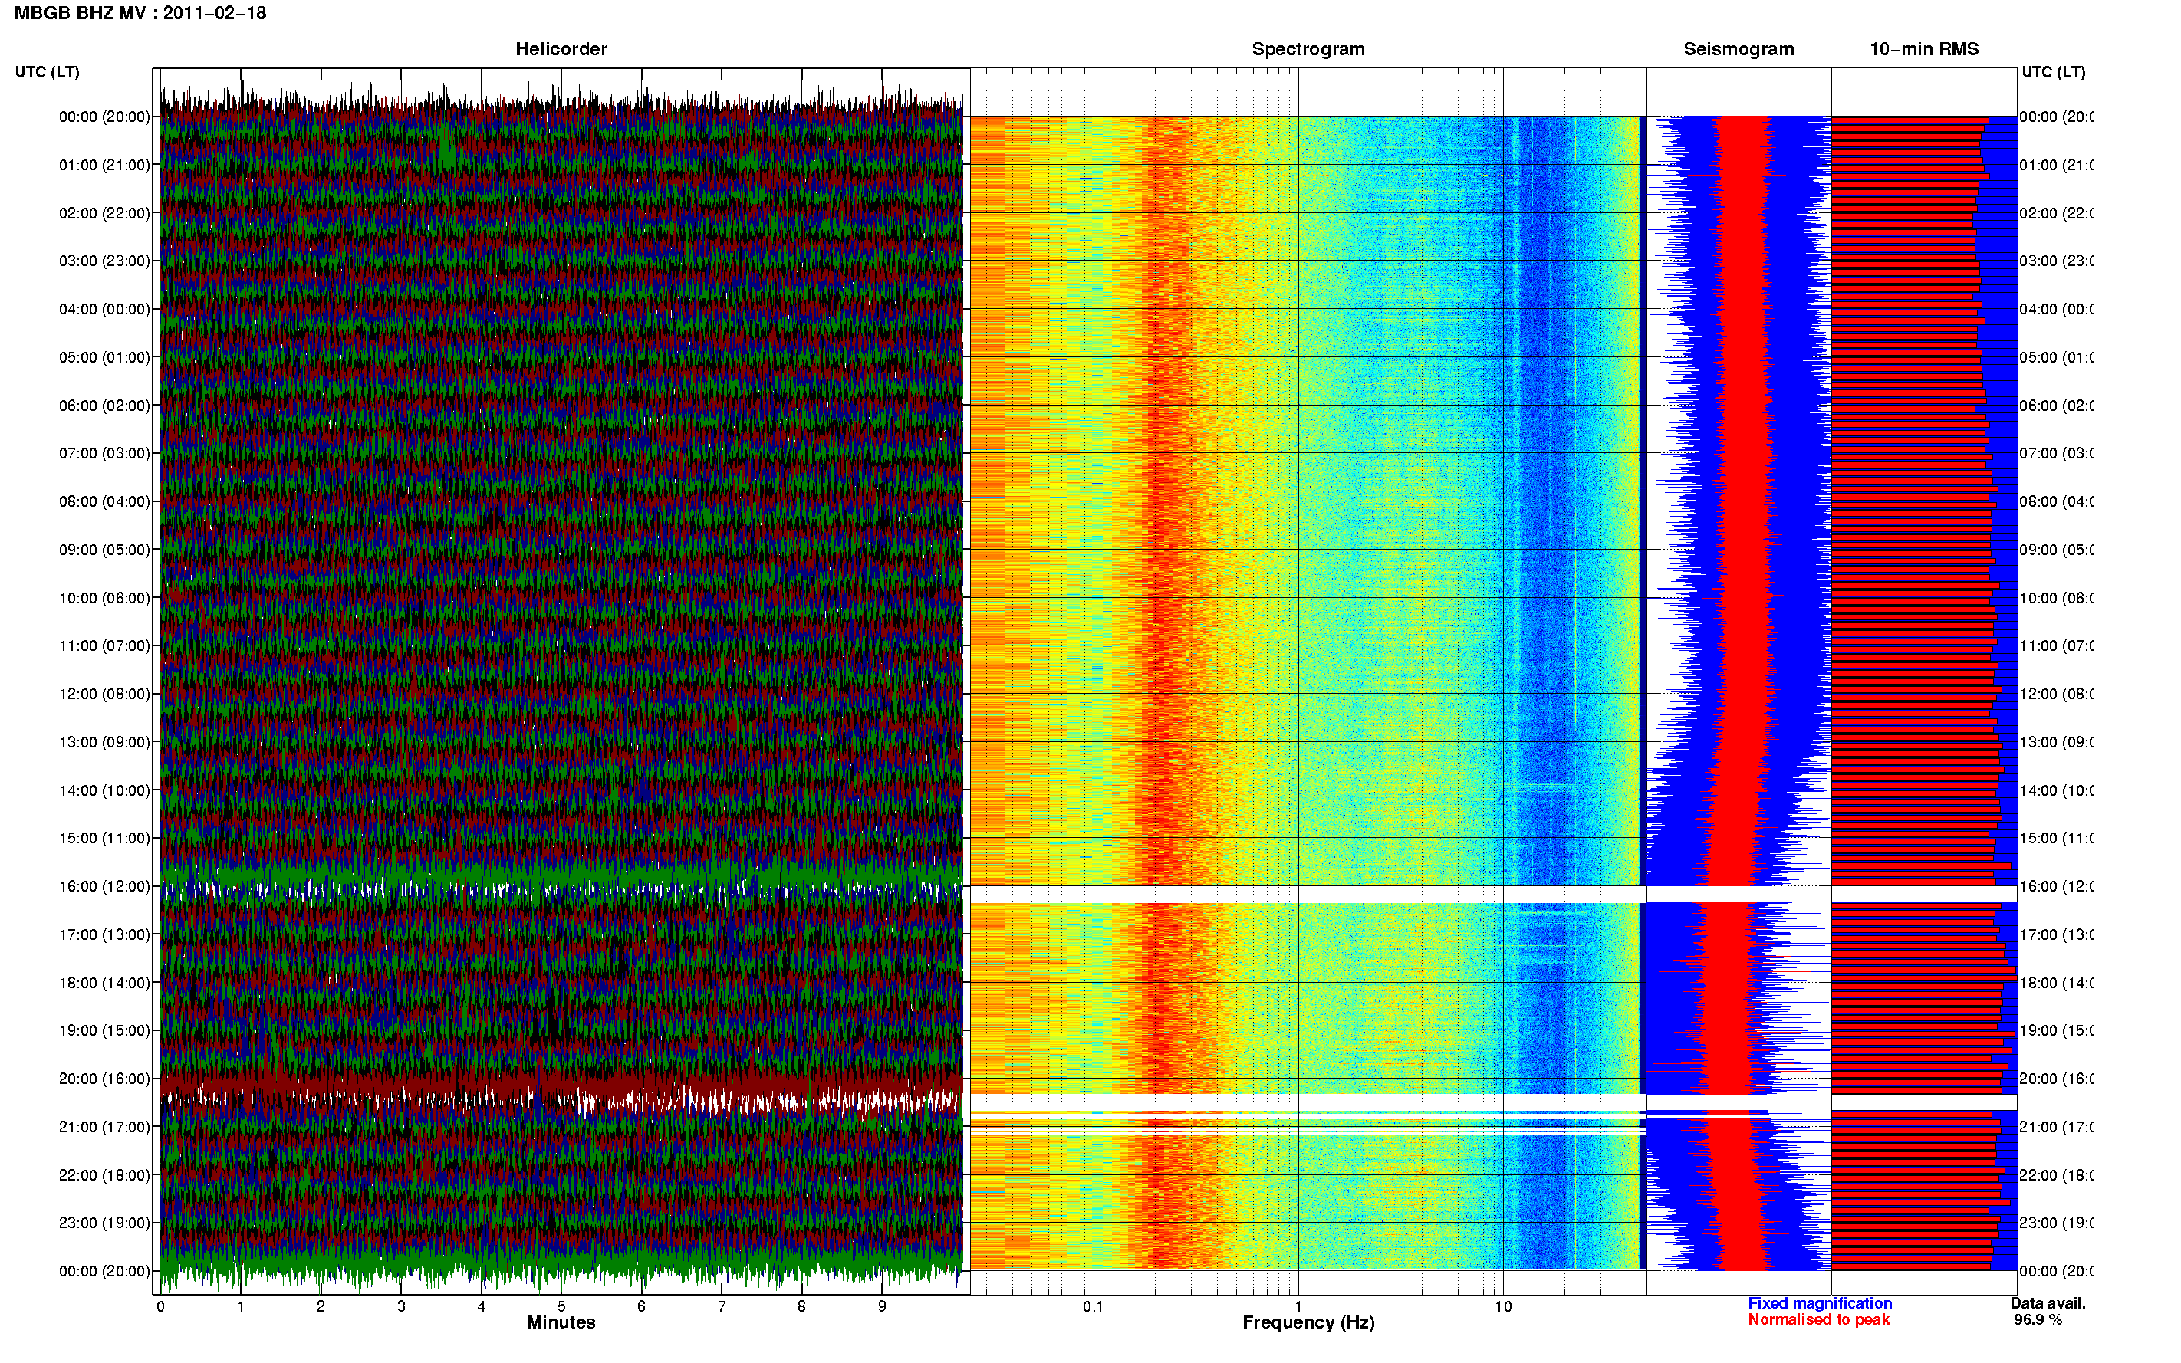2181x1363 pixels.
Task: Click left time label '16:00 (12:00)'
Action: (104, 886)
